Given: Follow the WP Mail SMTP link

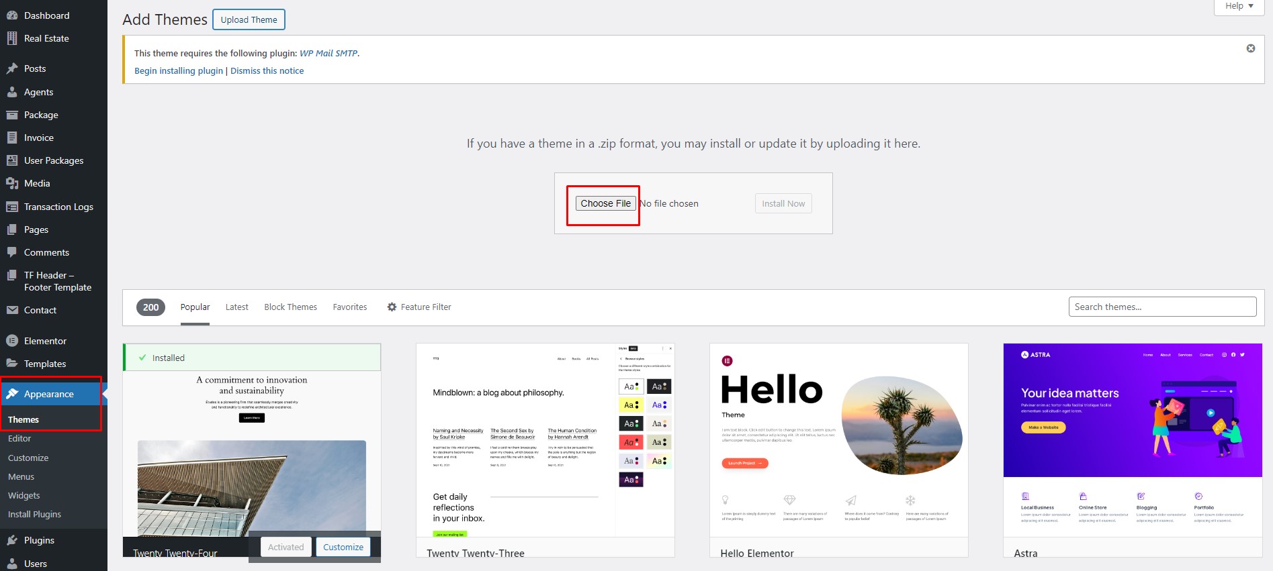Looking at the screenshot, I should [328, 53].
